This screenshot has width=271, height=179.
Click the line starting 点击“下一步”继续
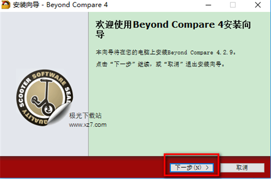[x=161, y=64]
